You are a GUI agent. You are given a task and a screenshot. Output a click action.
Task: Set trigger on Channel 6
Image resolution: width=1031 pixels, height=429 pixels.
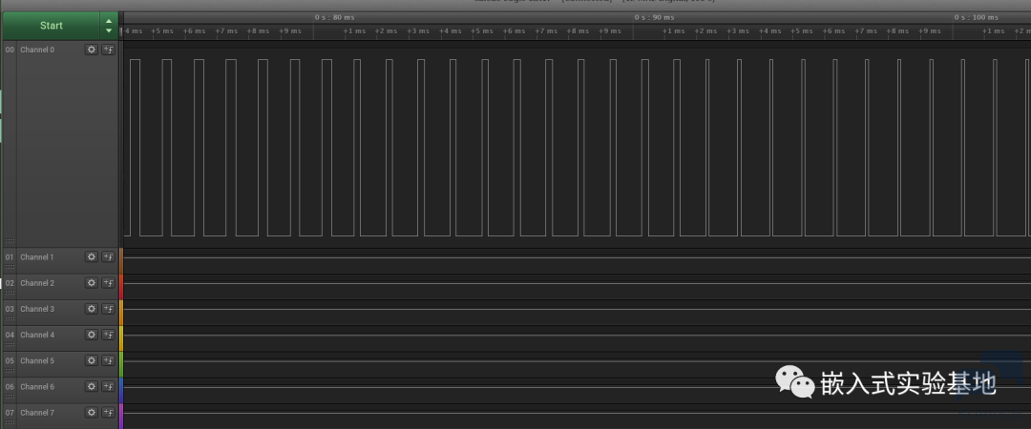109,386
